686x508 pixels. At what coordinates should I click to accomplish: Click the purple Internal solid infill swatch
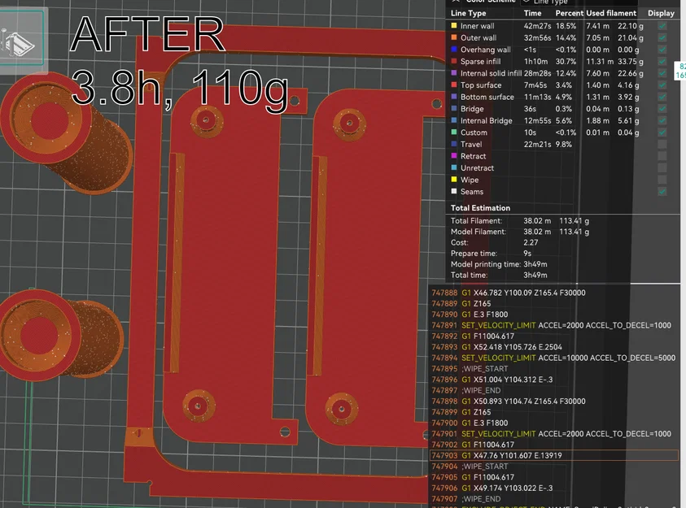point(454,73)
